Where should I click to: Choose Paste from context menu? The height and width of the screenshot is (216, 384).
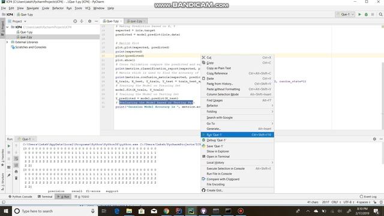pos(238,79)
